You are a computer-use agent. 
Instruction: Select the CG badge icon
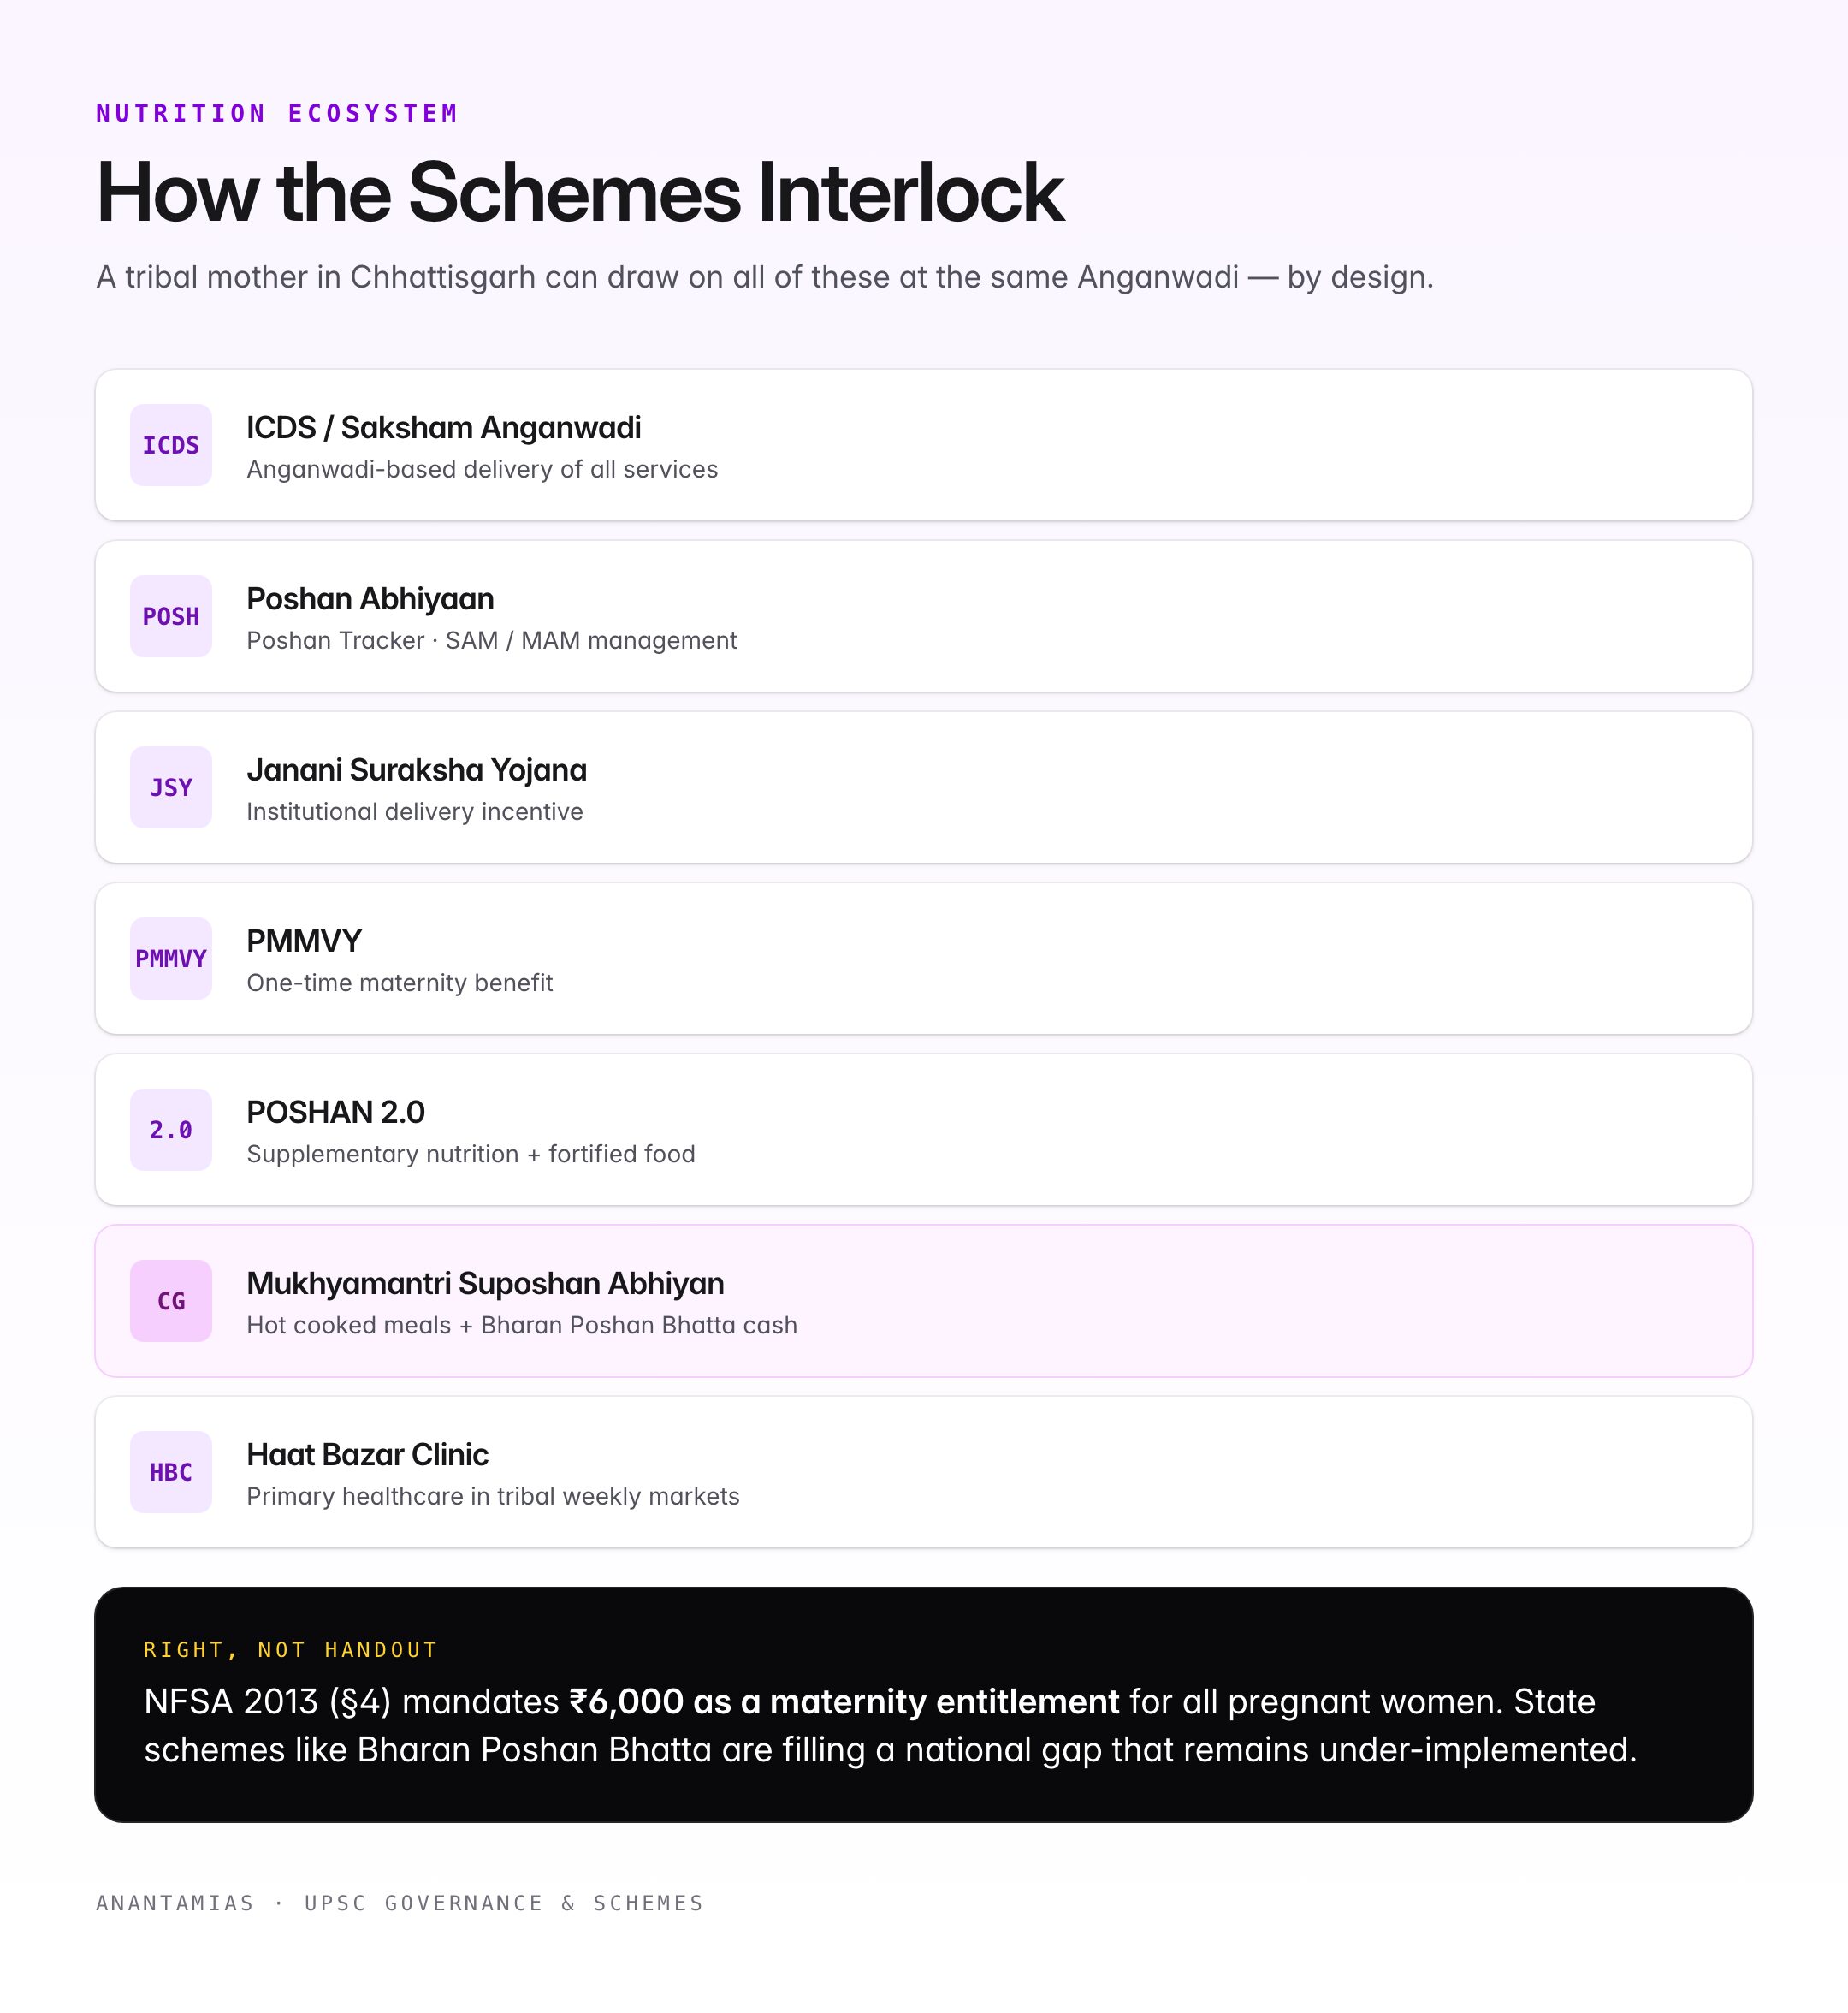click(171, 1301)
